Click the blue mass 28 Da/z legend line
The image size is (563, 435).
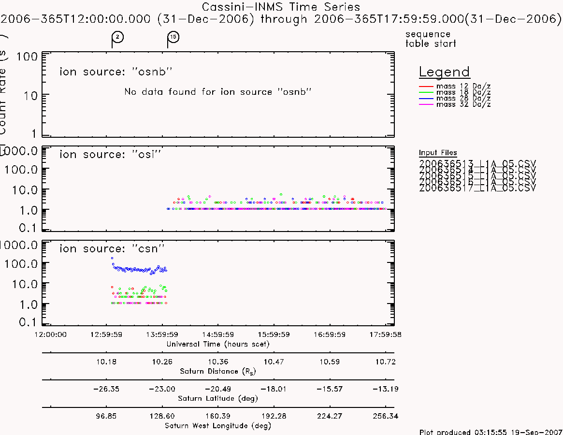pos(426,99)
